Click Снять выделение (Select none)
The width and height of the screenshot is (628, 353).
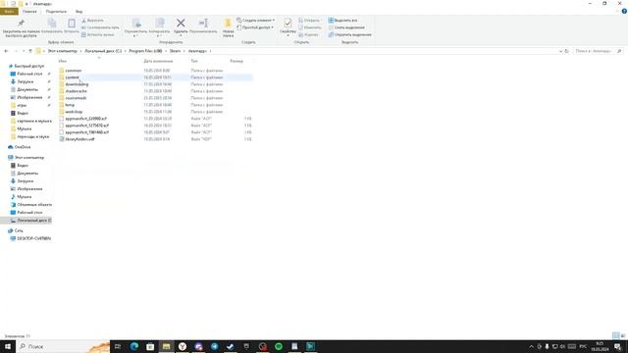346,27
